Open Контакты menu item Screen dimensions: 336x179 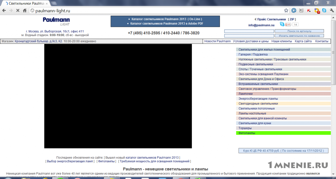pyautogui.click(x=322, y=41)
